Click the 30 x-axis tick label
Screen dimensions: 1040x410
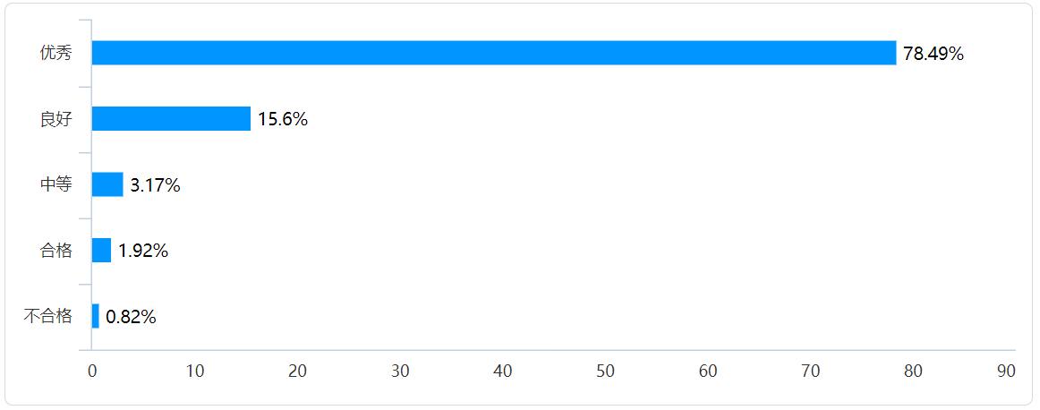tap(400, 371)
